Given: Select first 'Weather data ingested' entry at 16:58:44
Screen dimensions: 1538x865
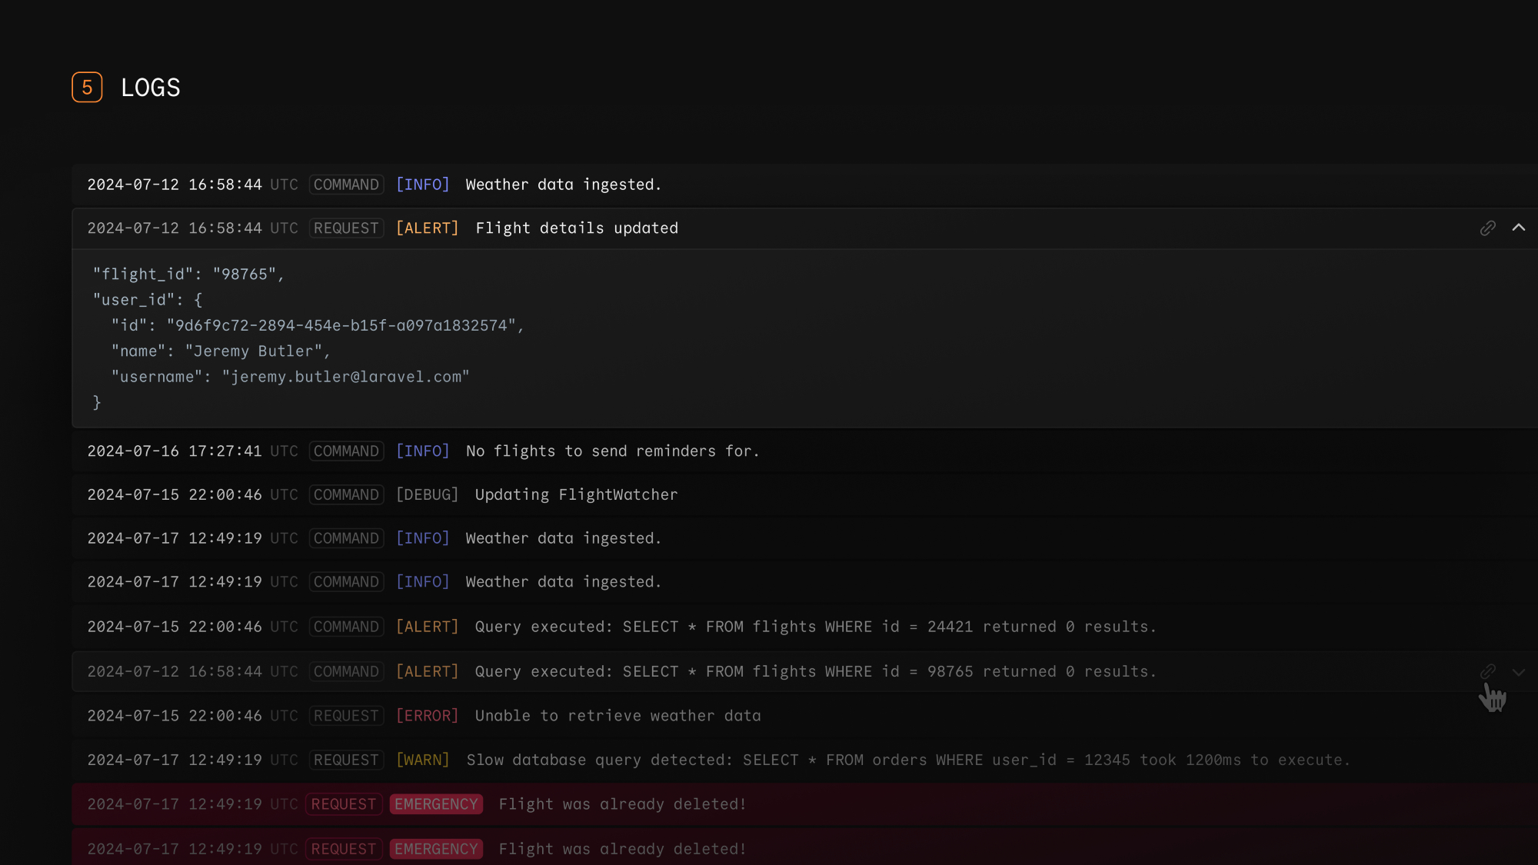Looking at the screenshot, I should point(563,185).
